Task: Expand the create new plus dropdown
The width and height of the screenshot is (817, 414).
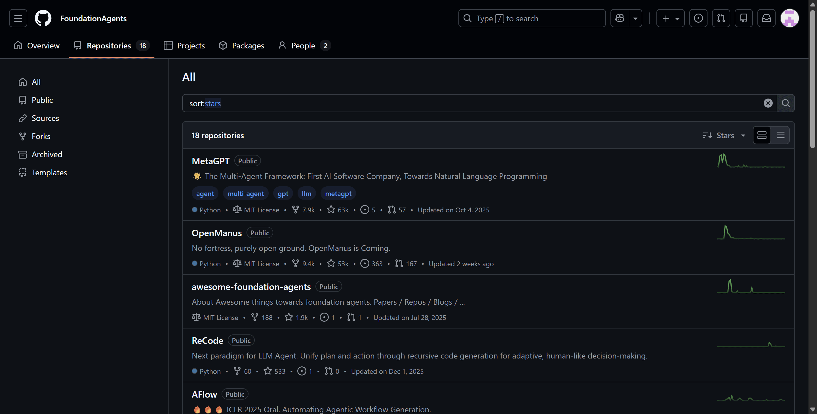Action: click(670, 18)
